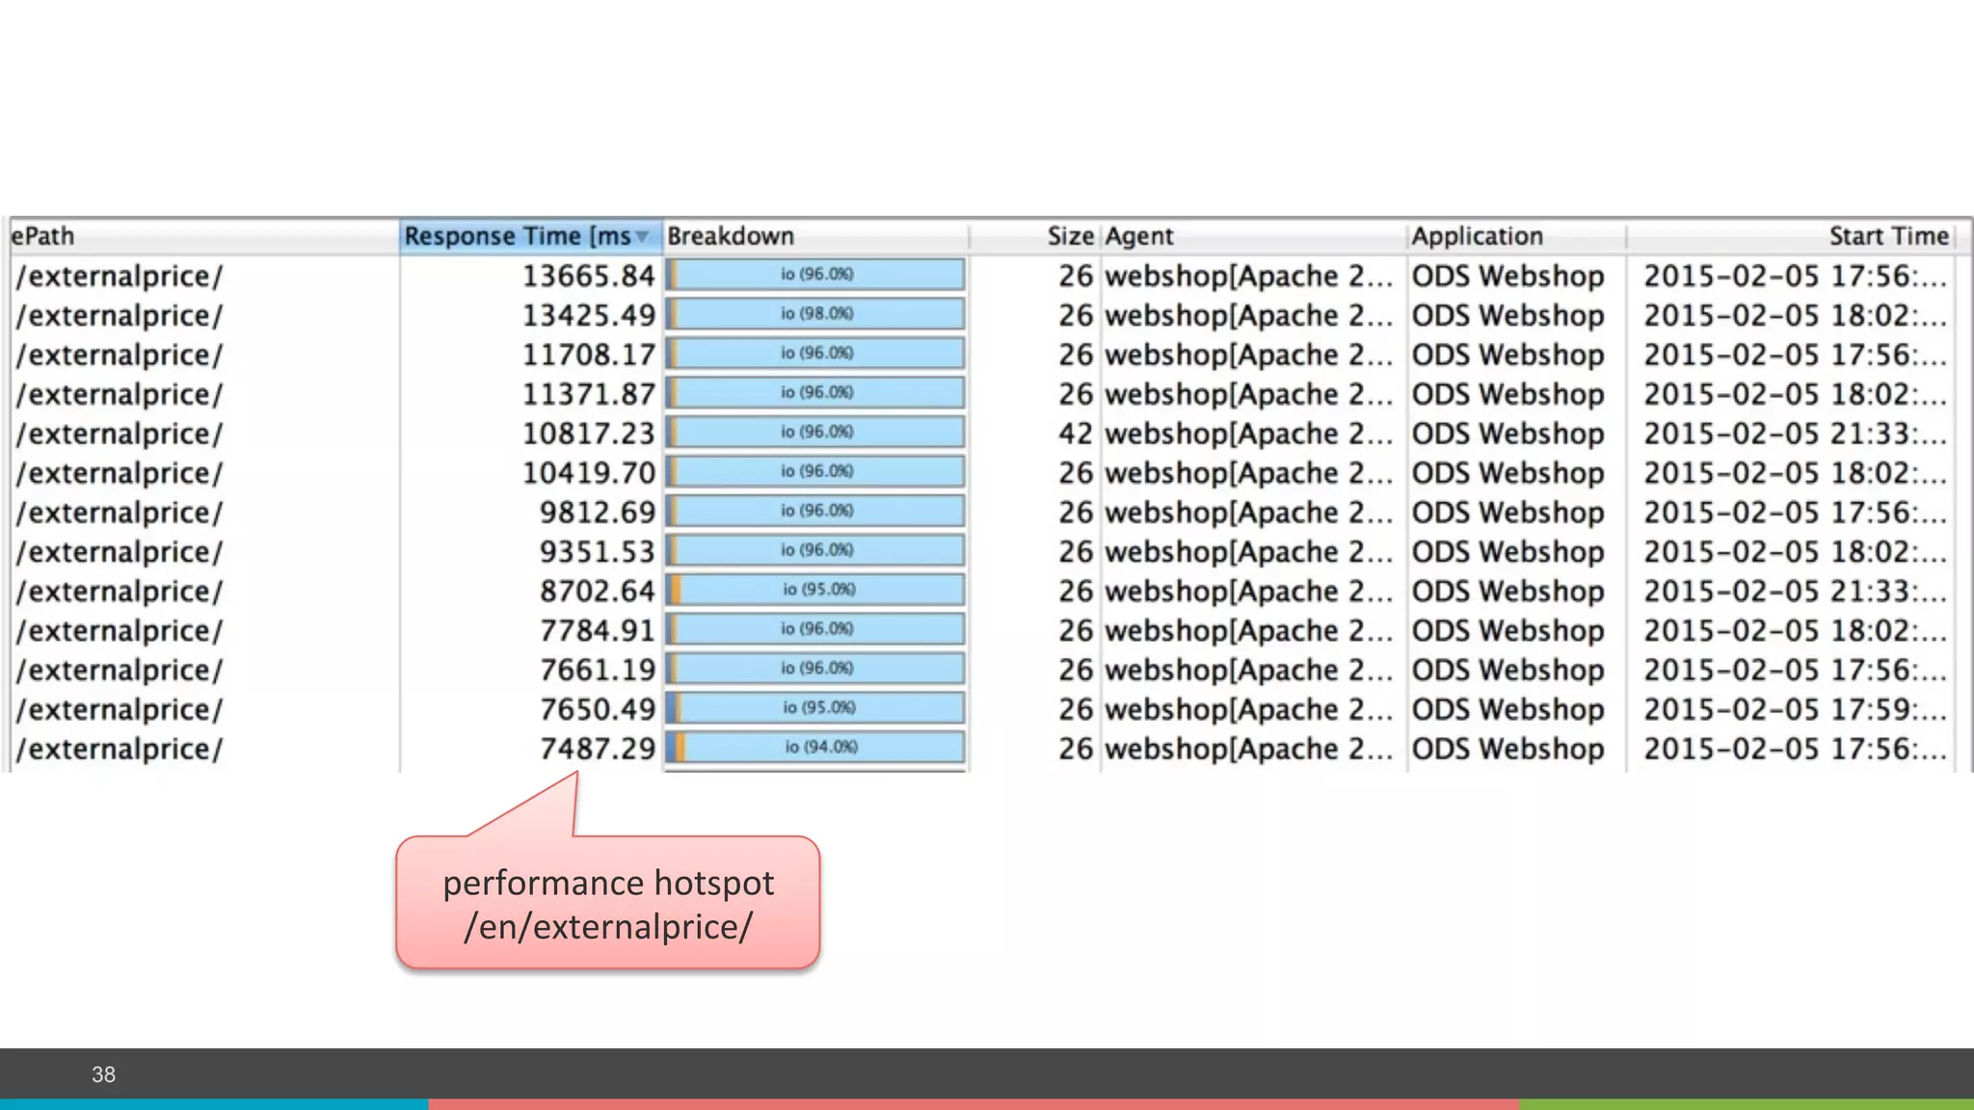Click /externalprice/ path in the 9812.69 row
Screen dimensions: 1974x1110
click(x=119, y=514)
